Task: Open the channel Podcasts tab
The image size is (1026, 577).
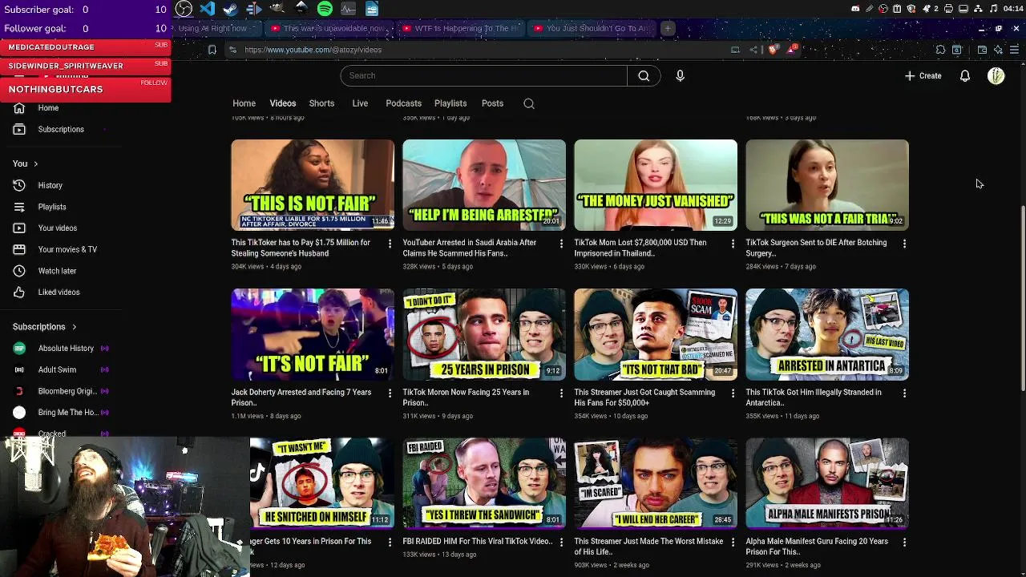Action: [x=403, y=103]
